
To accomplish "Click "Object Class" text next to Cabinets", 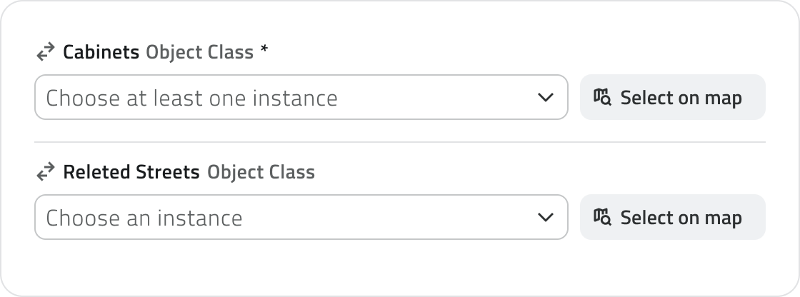I will (199, 52).
